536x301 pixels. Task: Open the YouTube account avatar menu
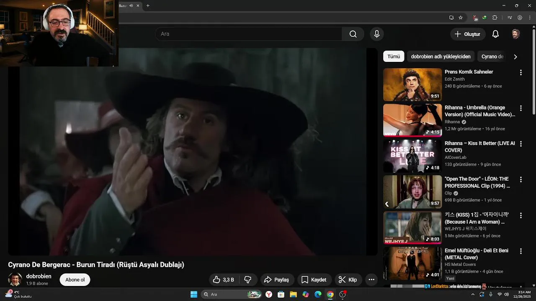tap(516, 34)
